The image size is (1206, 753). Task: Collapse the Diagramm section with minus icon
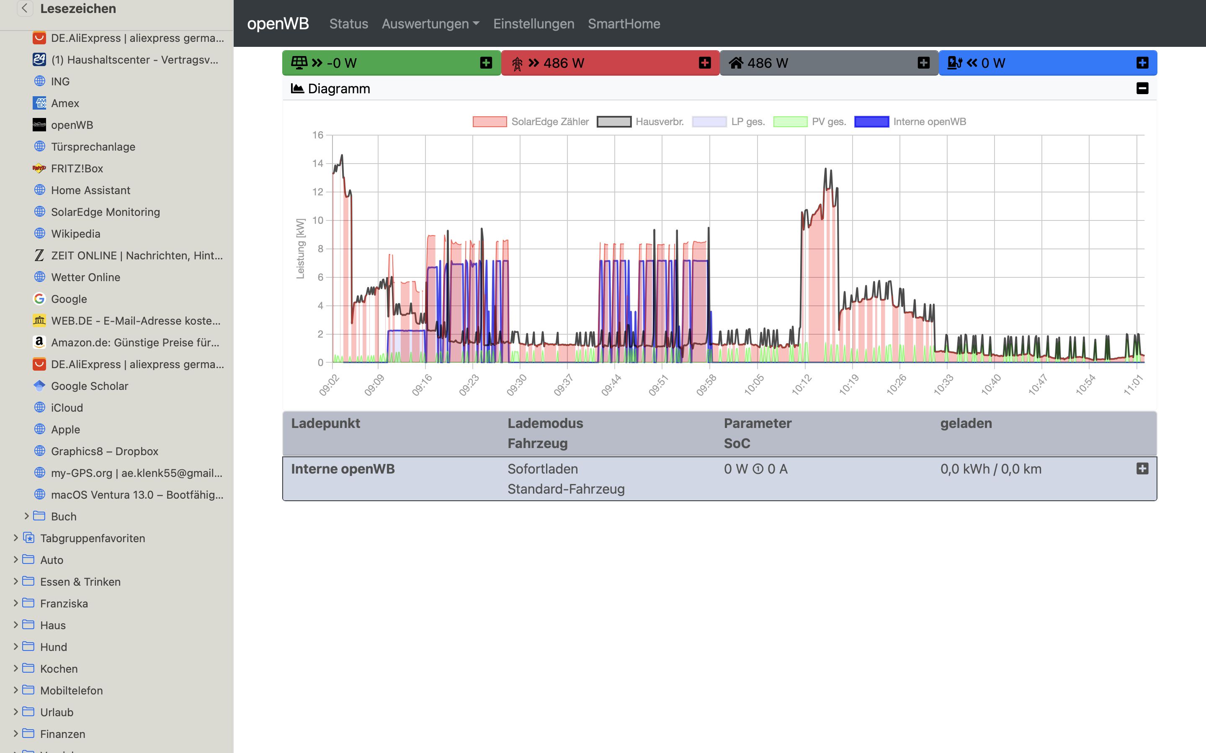pyautogui.click(x=1142, y=89)
